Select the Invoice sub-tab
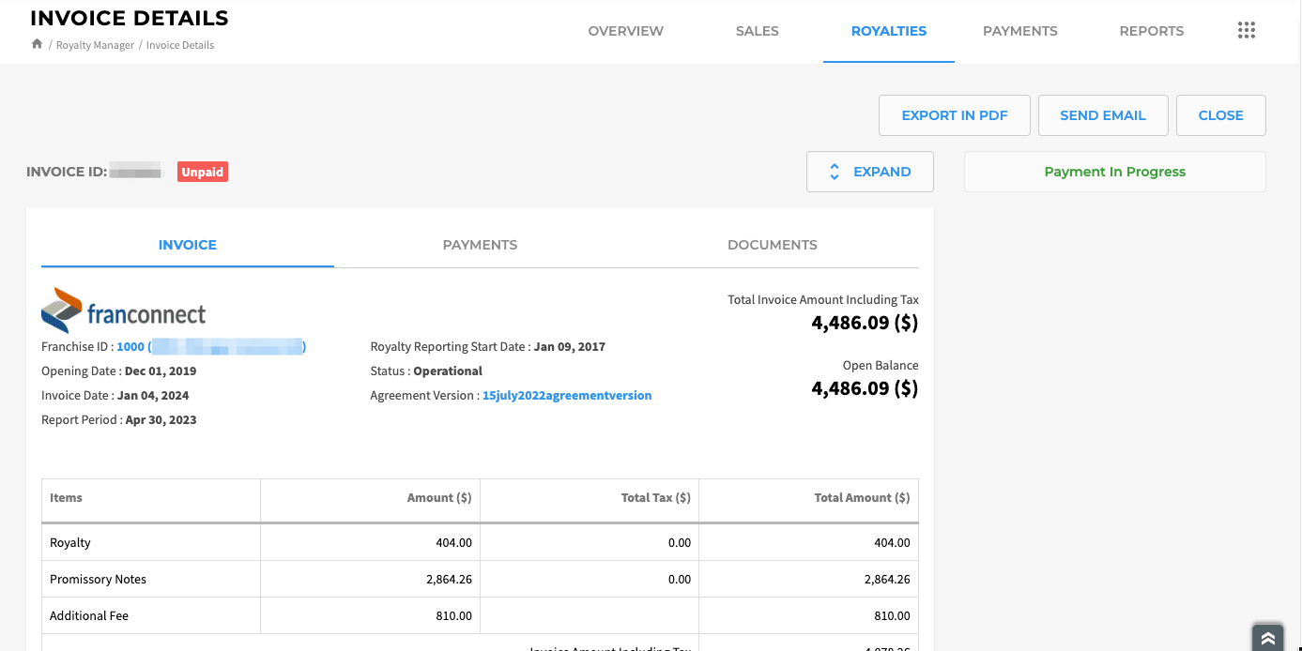The image size is (1302, 651). point(188,245)
